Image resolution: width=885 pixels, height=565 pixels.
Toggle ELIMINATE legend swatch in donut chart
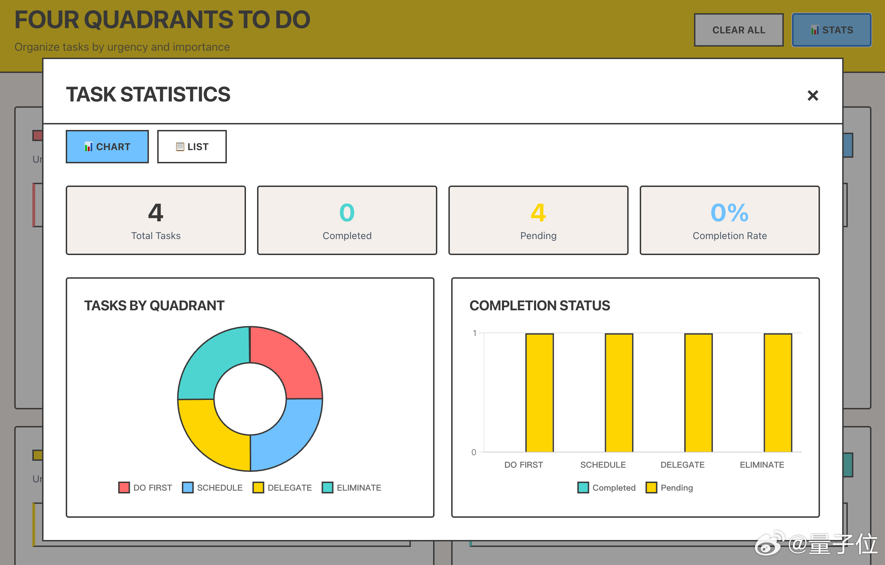(327, 488)
